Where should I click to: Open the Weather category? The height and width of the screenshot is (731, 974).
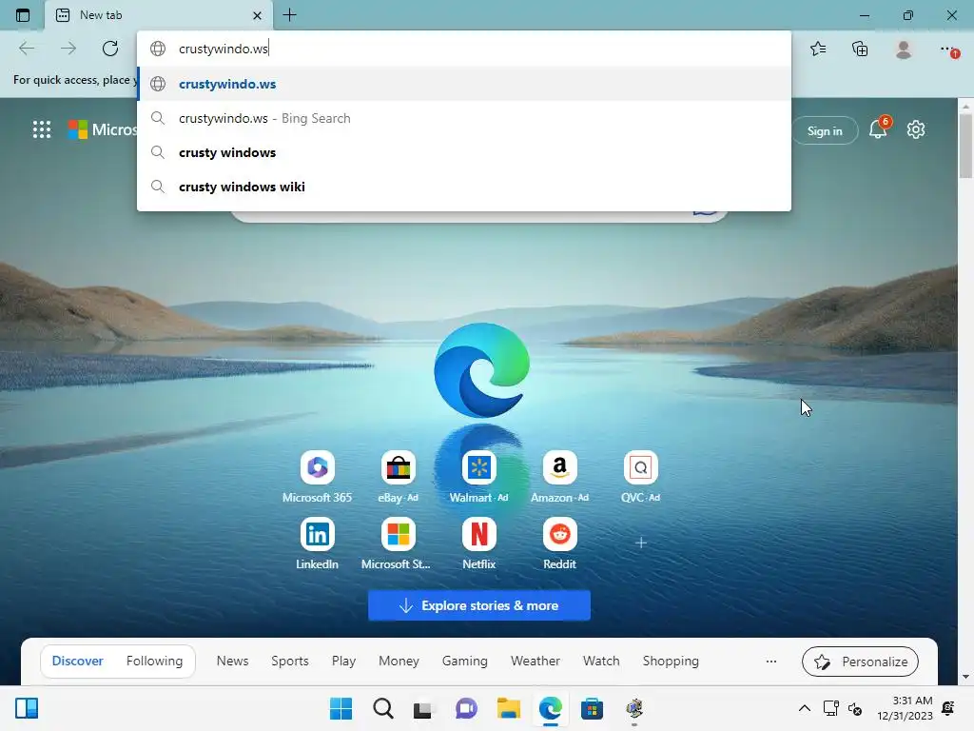coord(535,661)
